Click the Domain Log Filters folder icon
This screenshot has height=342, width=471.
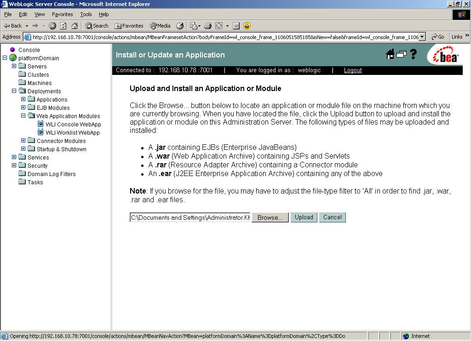22,173
